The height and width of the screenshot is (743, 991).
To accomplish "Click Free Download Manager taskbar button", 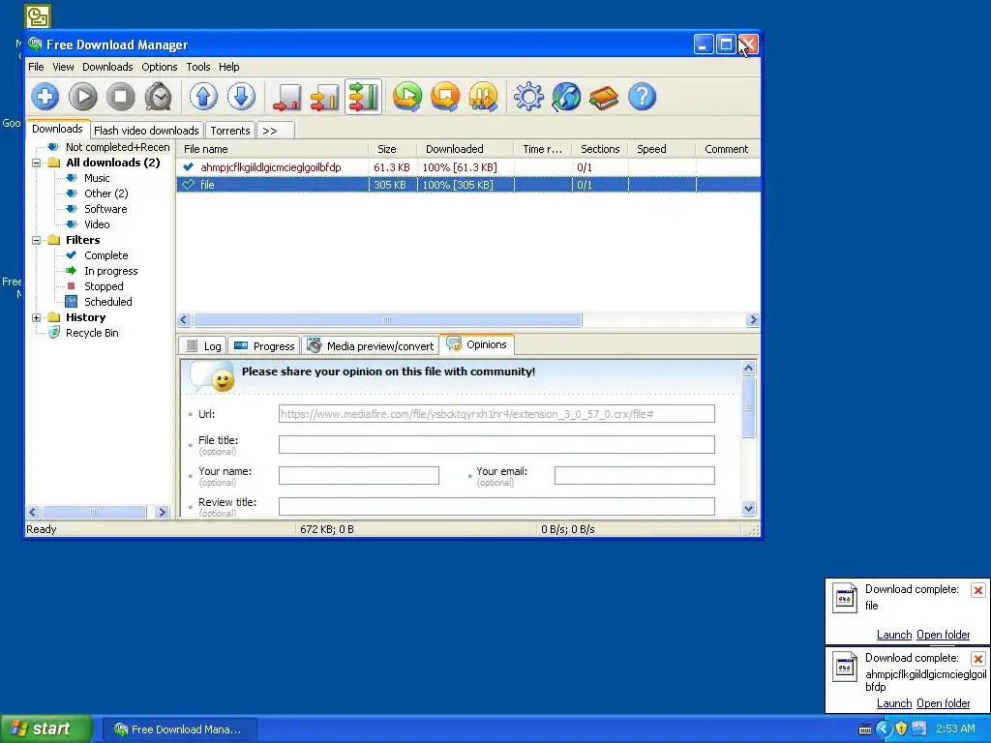I will 179,729.
